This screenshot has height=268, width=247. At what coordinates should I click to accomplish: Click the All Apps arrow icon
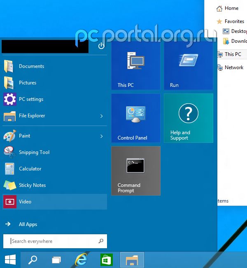click(8, 224)
